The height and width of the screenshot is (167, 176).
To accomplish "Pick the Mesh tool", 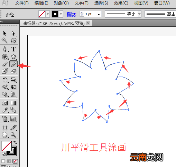I will click(5, 103).
